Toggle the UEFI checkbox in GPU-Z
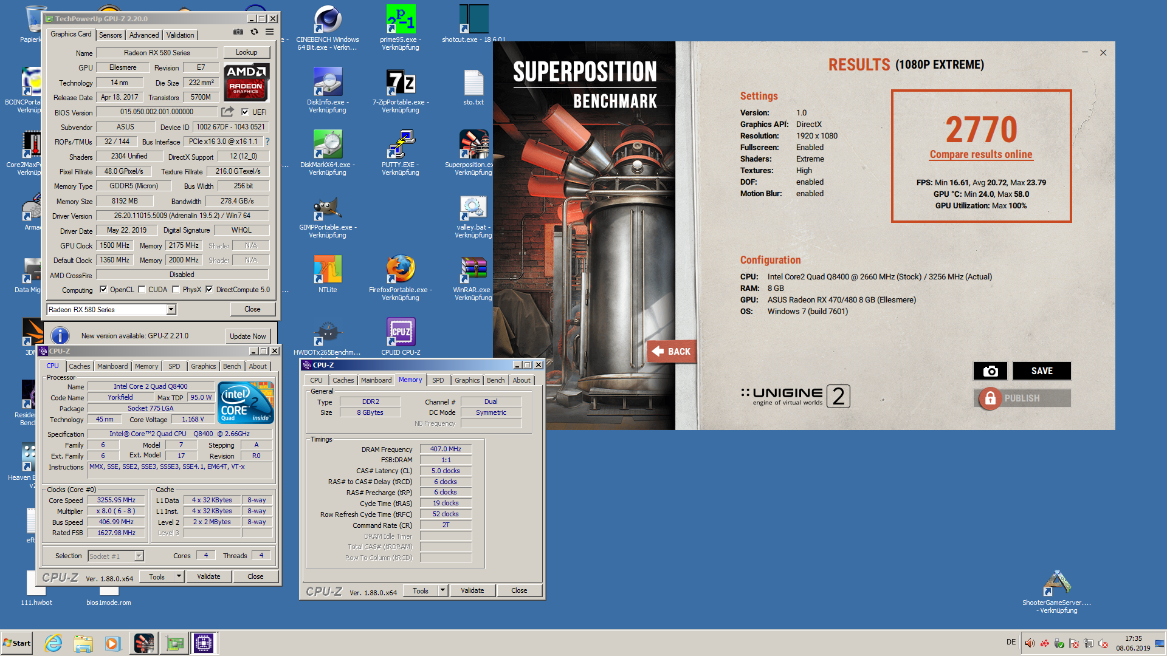The height and width of the screenshot is (656, 1167). click(245, 112)
